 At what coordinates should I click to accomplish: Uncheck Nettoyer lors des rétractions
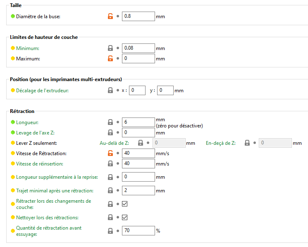pyautogui.click(x=125, y=217)
